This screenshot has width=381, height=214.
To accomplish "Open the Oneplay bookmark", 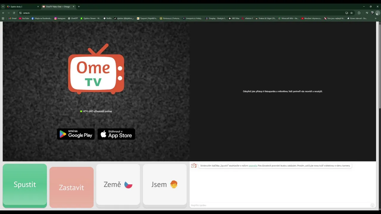I will tap(216, 18).
